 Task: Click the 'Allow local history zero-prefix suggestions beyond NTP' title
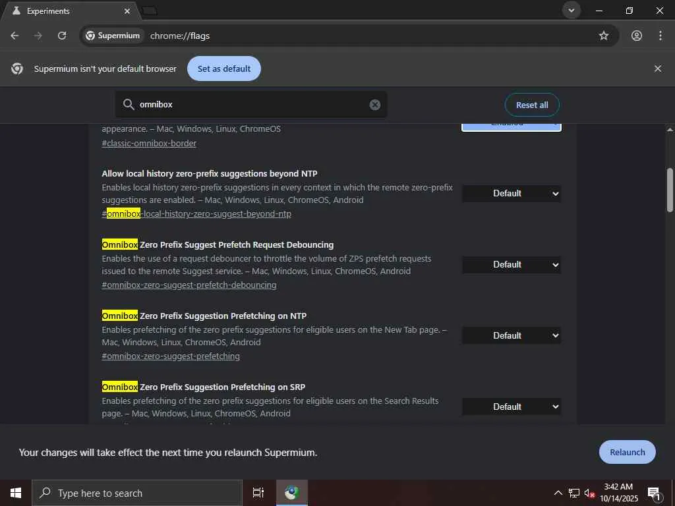pos(209,174)
